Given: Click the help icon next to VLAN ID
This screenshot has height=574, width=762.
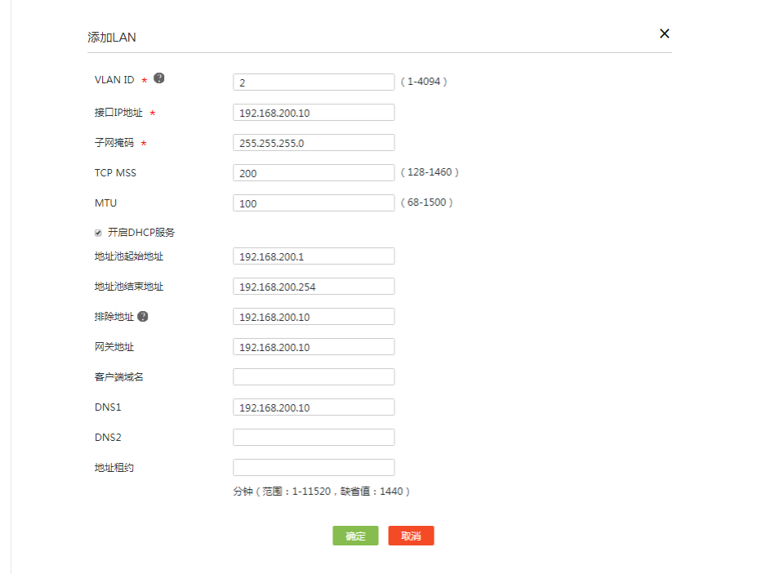Looking at the screenshot, I should pos(159,78).
